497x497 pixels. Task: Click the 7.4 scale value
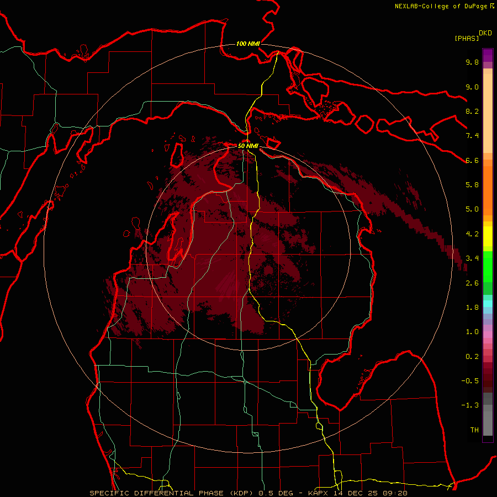tap(472, 136)
